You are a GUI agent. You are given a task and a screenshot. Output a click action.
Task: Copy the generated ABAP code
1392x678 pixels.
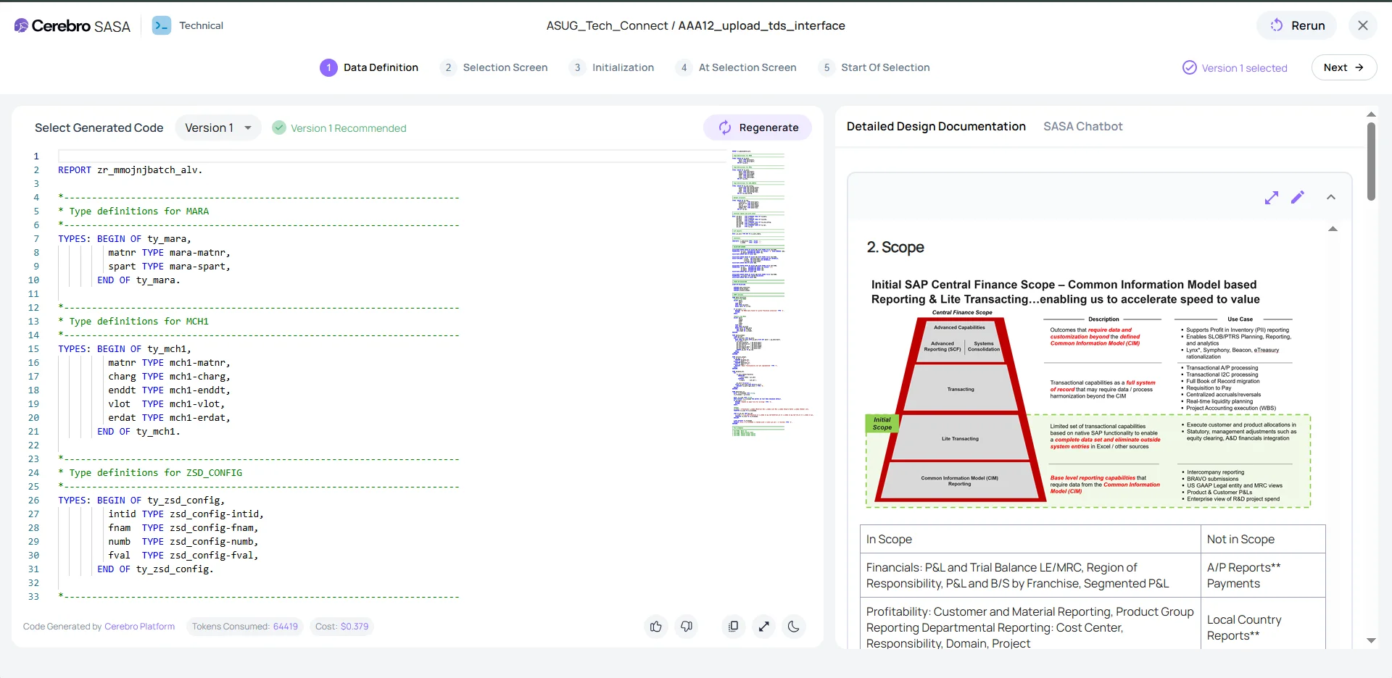tap(733, 627)
